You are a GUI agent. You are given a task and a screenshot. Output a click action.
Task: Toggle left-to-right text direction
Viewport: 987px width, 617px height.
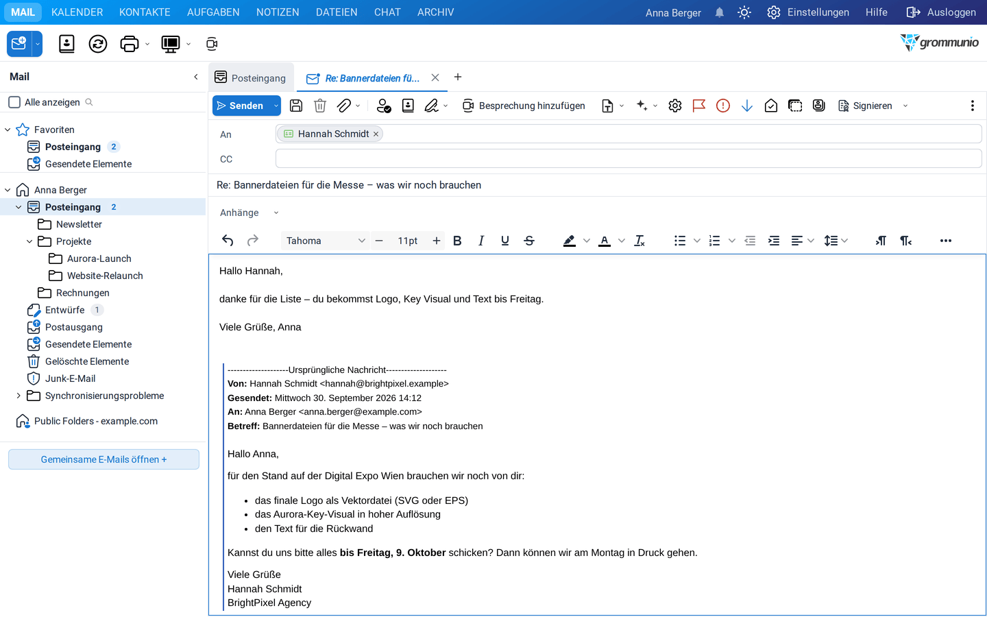pos(881,241)
